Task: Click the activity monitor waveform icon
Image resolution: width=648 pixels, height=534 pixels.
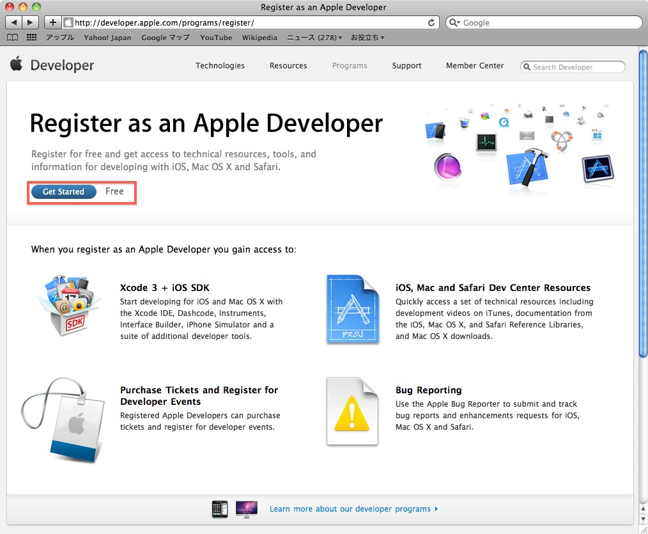Action: click(486, 142)
